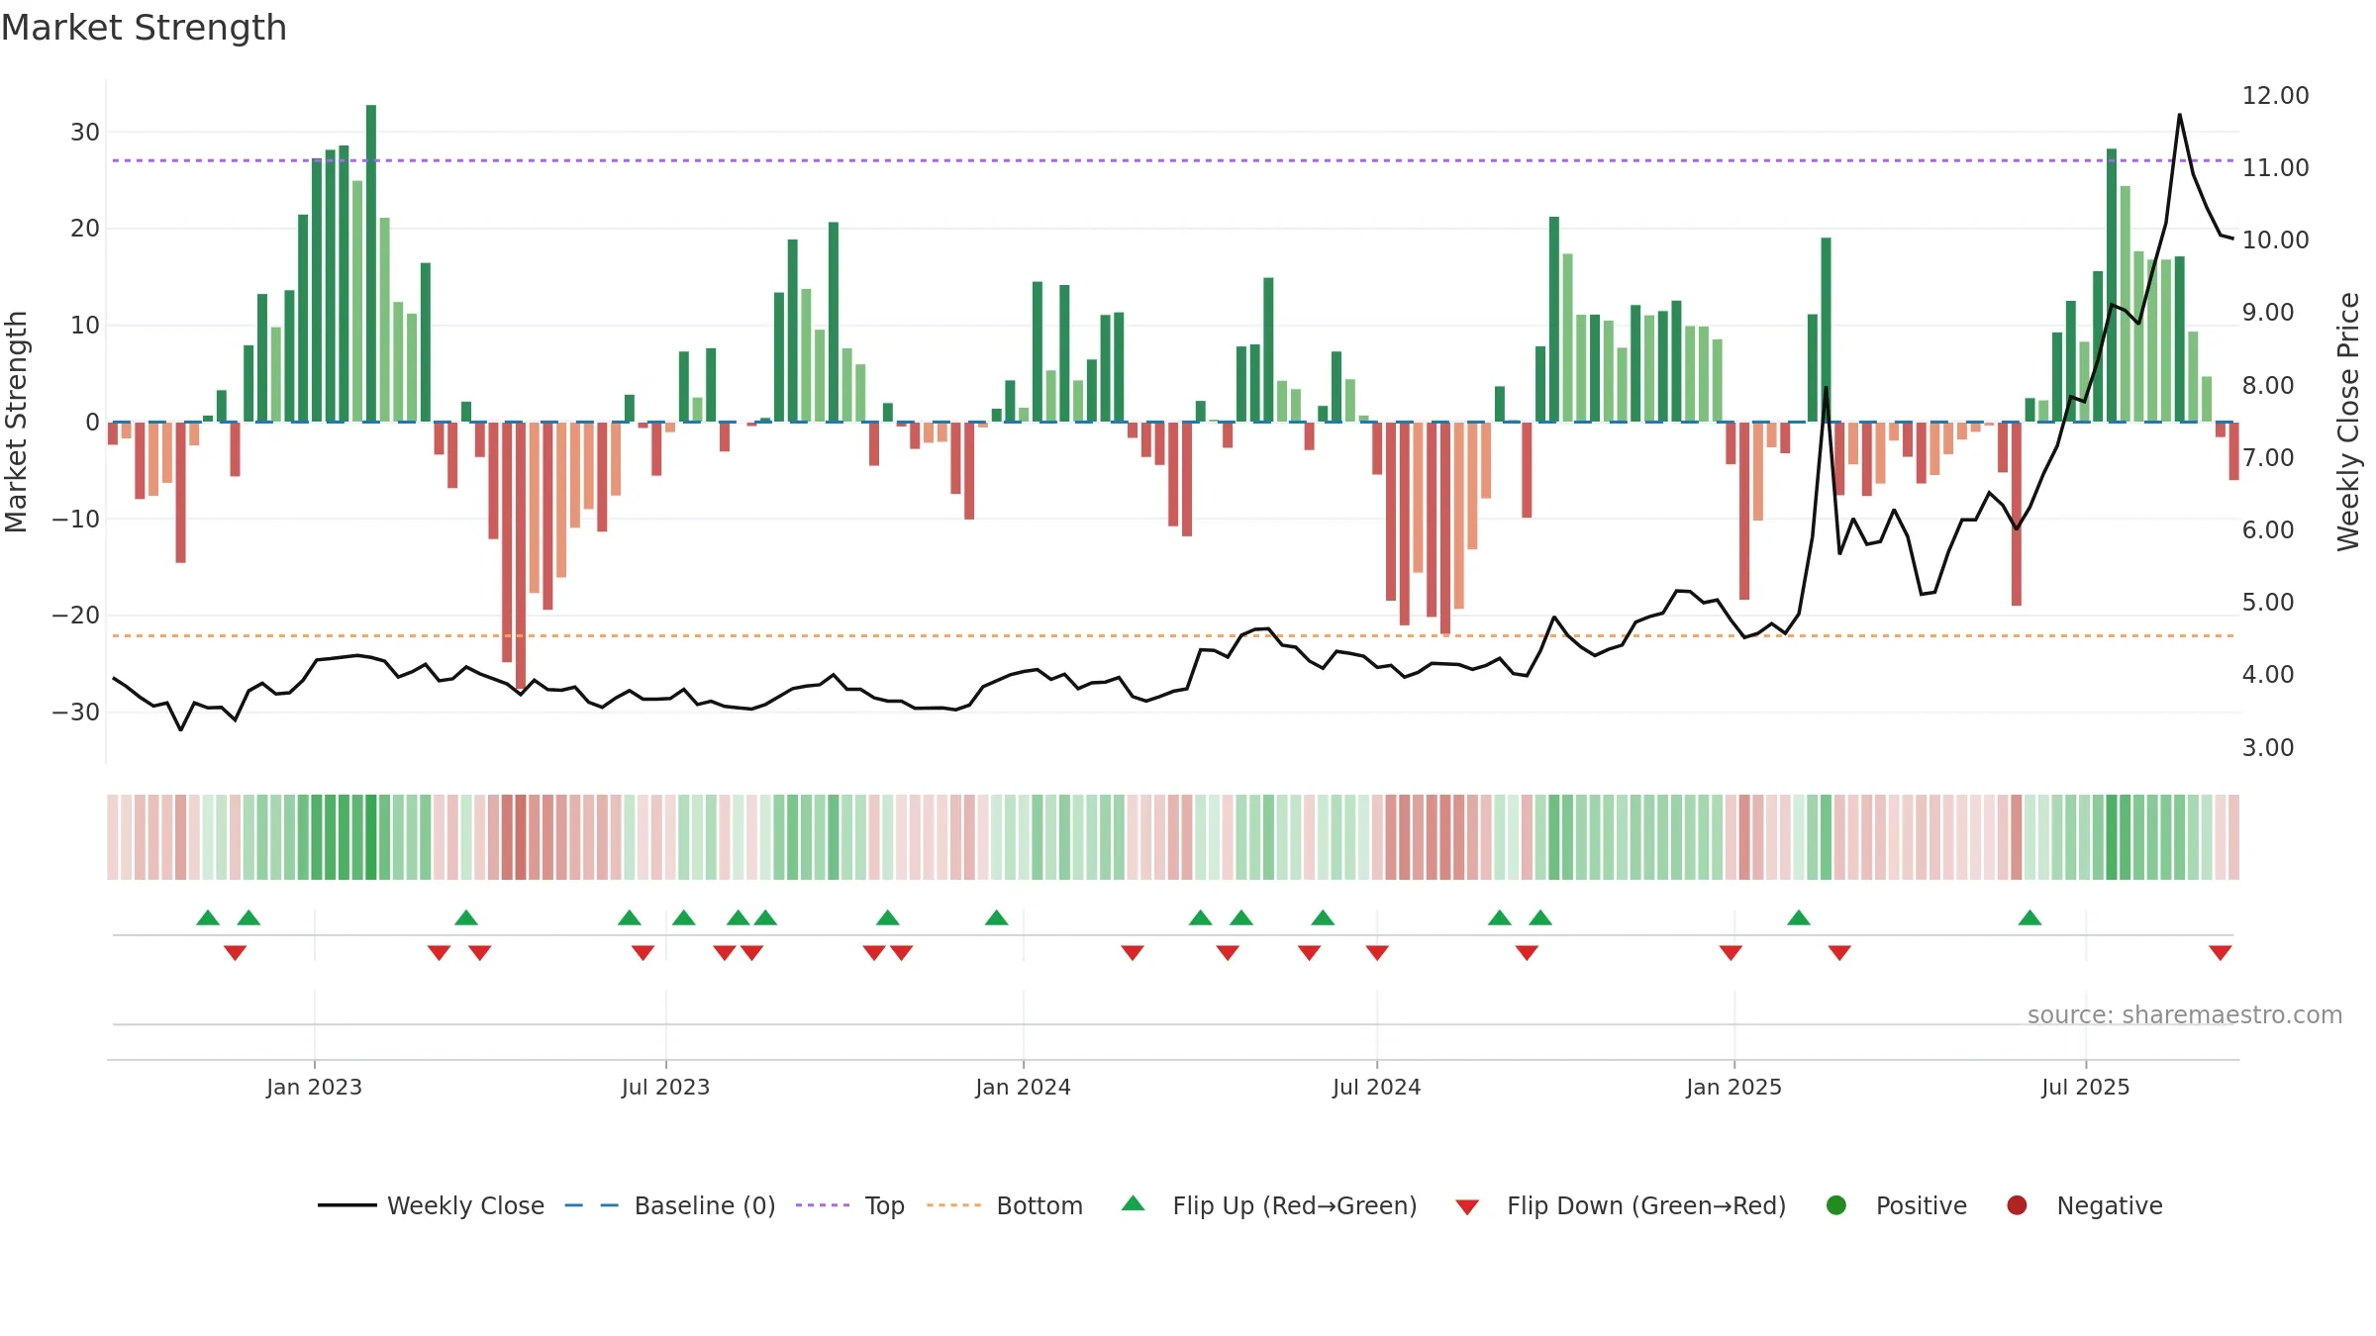Click the green flip-up marker just before Jul 2025
The image size is (2376, 1336).
(2029, 917)
